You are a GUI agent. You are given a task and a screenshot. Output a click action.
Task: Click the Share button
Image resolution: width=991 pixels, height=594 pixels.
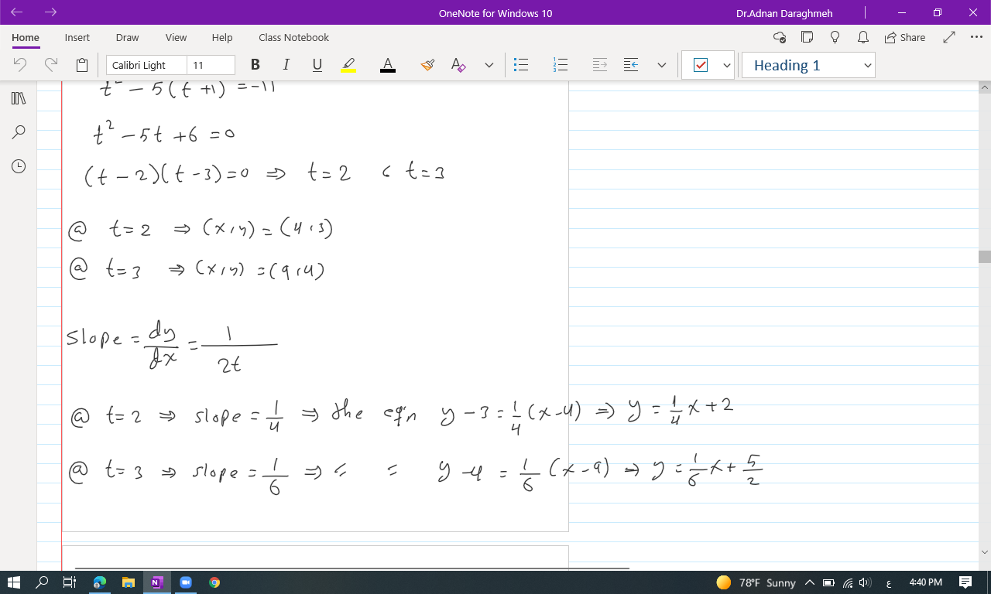click(905, 37)
